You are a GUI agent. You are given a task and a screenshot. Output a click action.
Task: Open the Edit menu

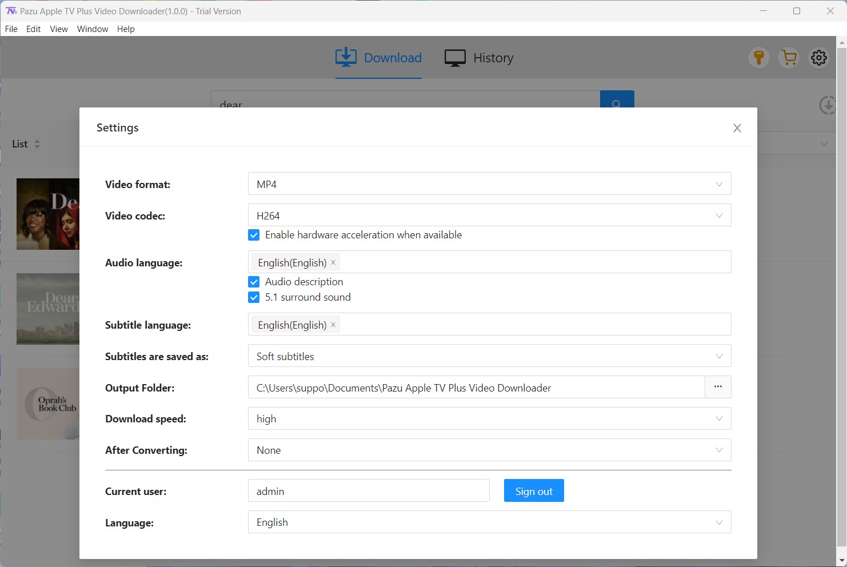point(34,29)
